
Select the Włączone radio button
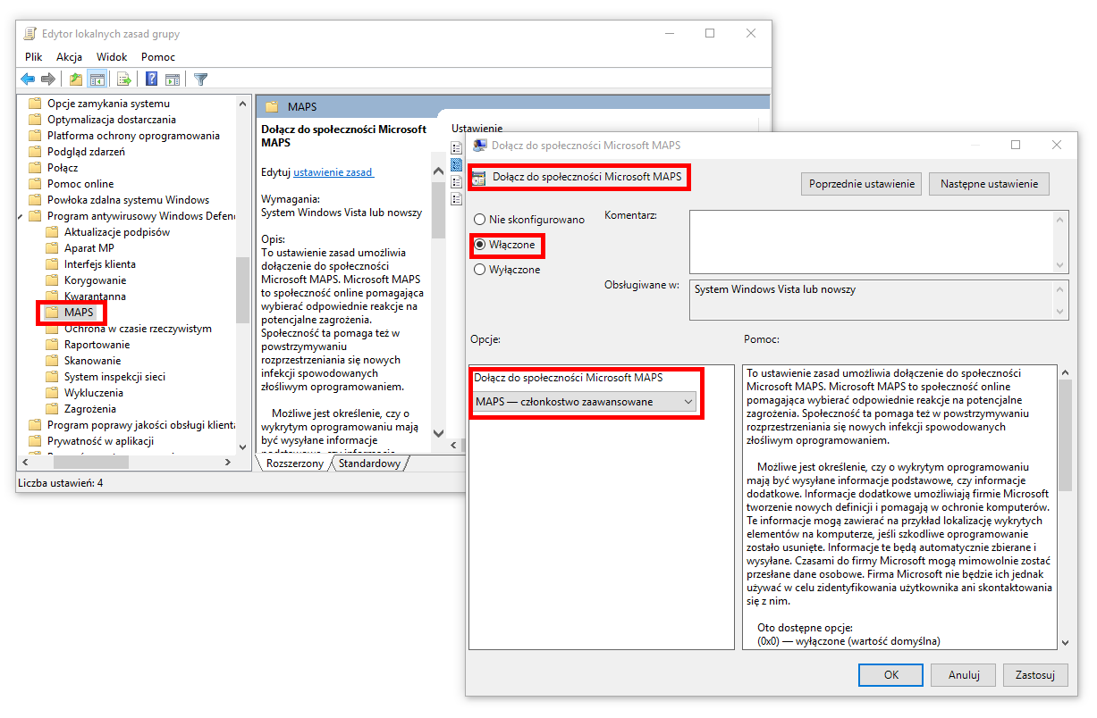pyautogui.click(x=480, y=244)
